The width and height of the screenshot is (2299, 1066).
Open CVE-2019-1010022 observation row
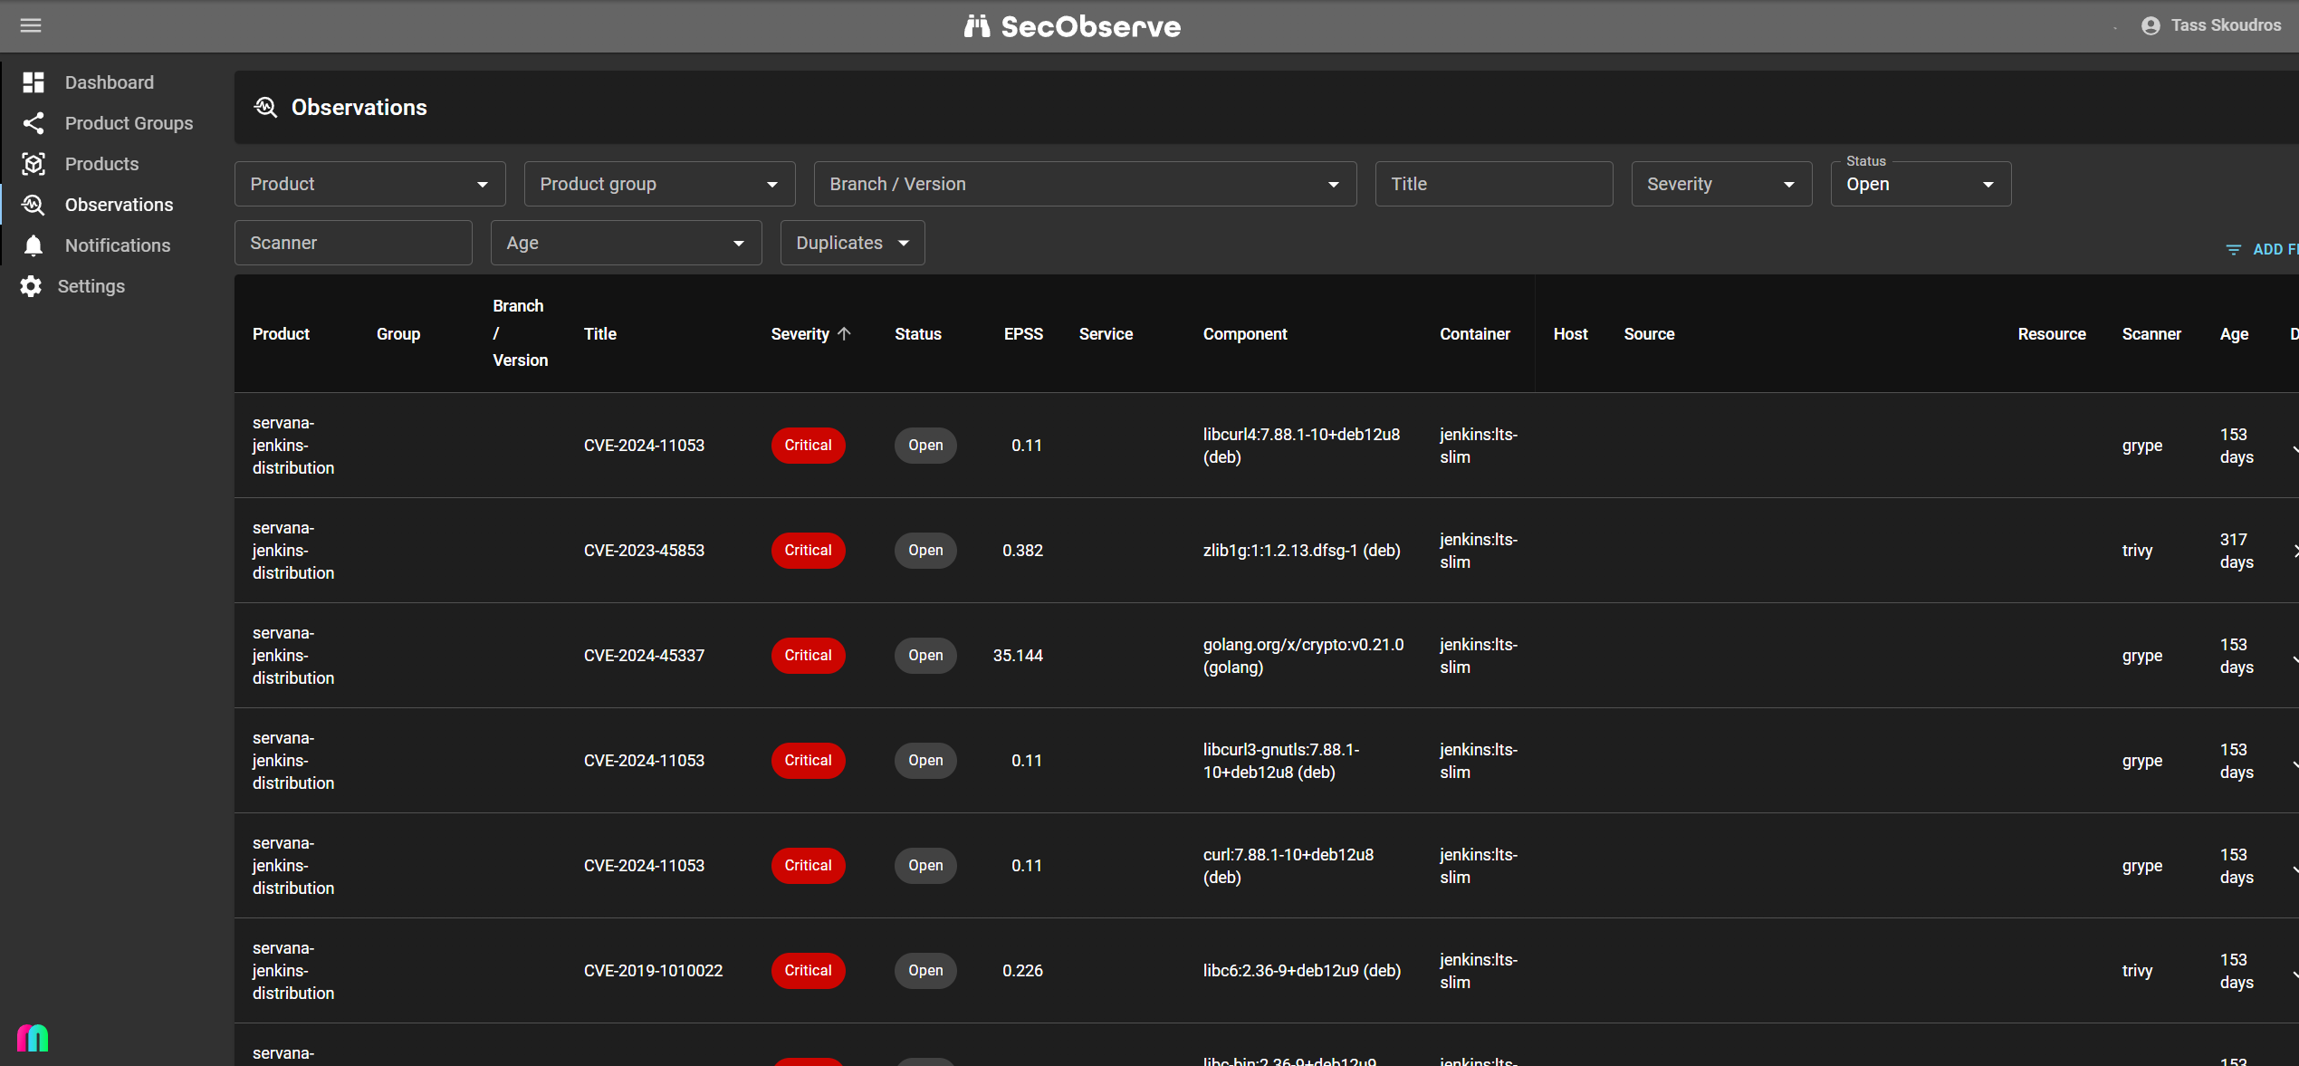click(1266, 970)
